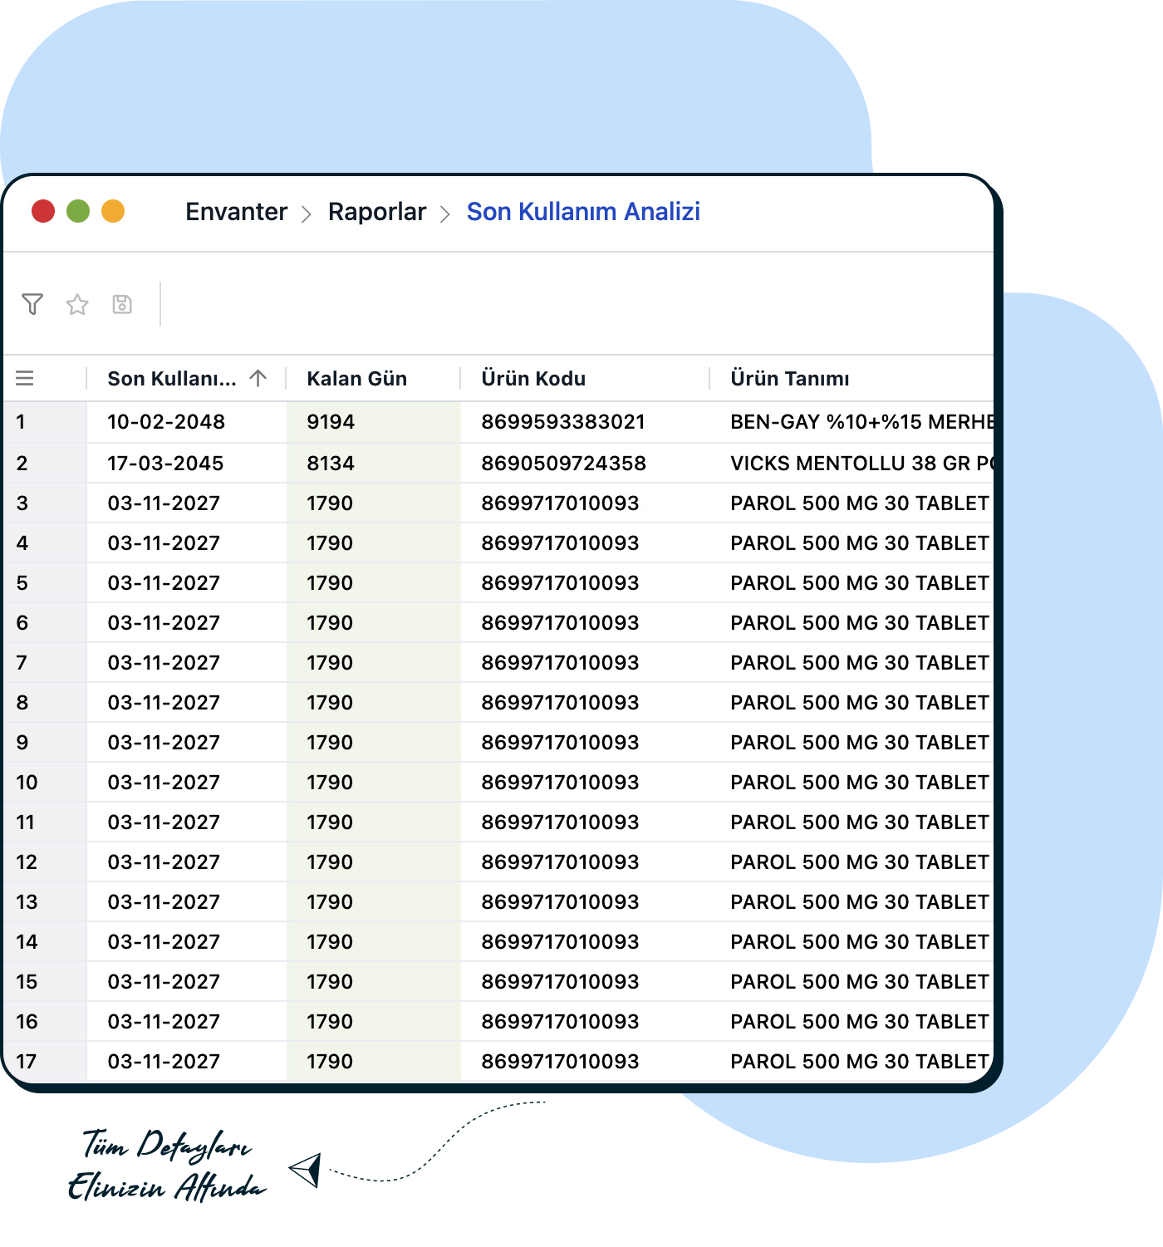Select Son Kullanım Analizi breadcrumb
The height and width of the screenshot is (1247, 1163).
click(x=583, y=212)
